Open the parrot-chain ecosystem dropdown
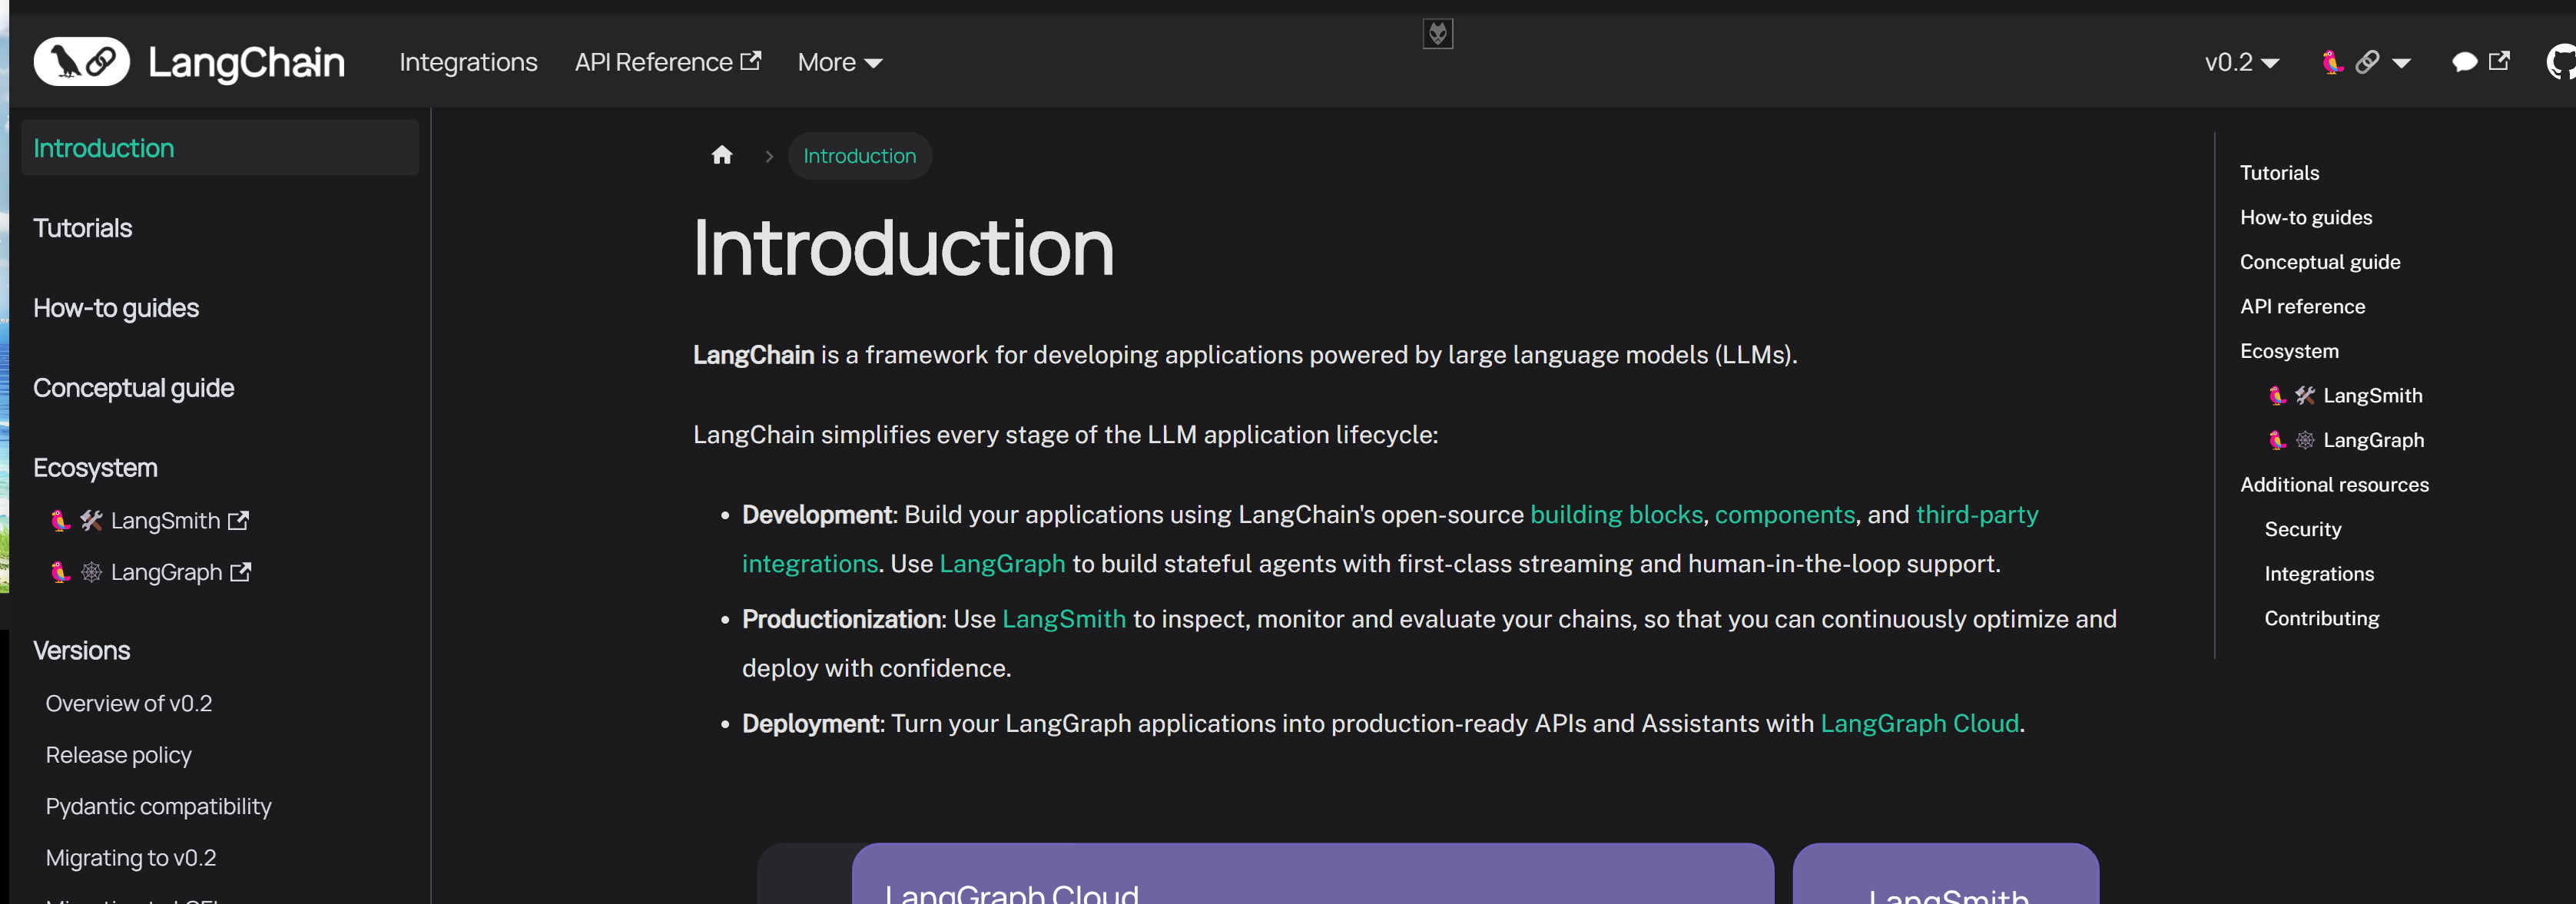Screen dimensions: 2576x904 point(2365,62)
